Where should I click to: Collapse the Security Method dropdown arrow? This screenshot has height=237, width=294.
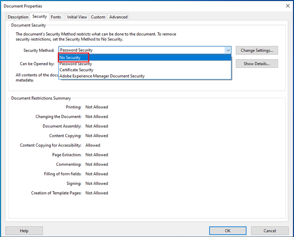click(228, 50)
